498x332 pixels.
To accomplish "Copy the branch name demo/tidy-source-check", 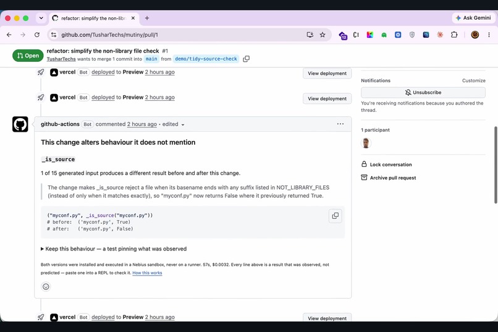I will [246, 59].
